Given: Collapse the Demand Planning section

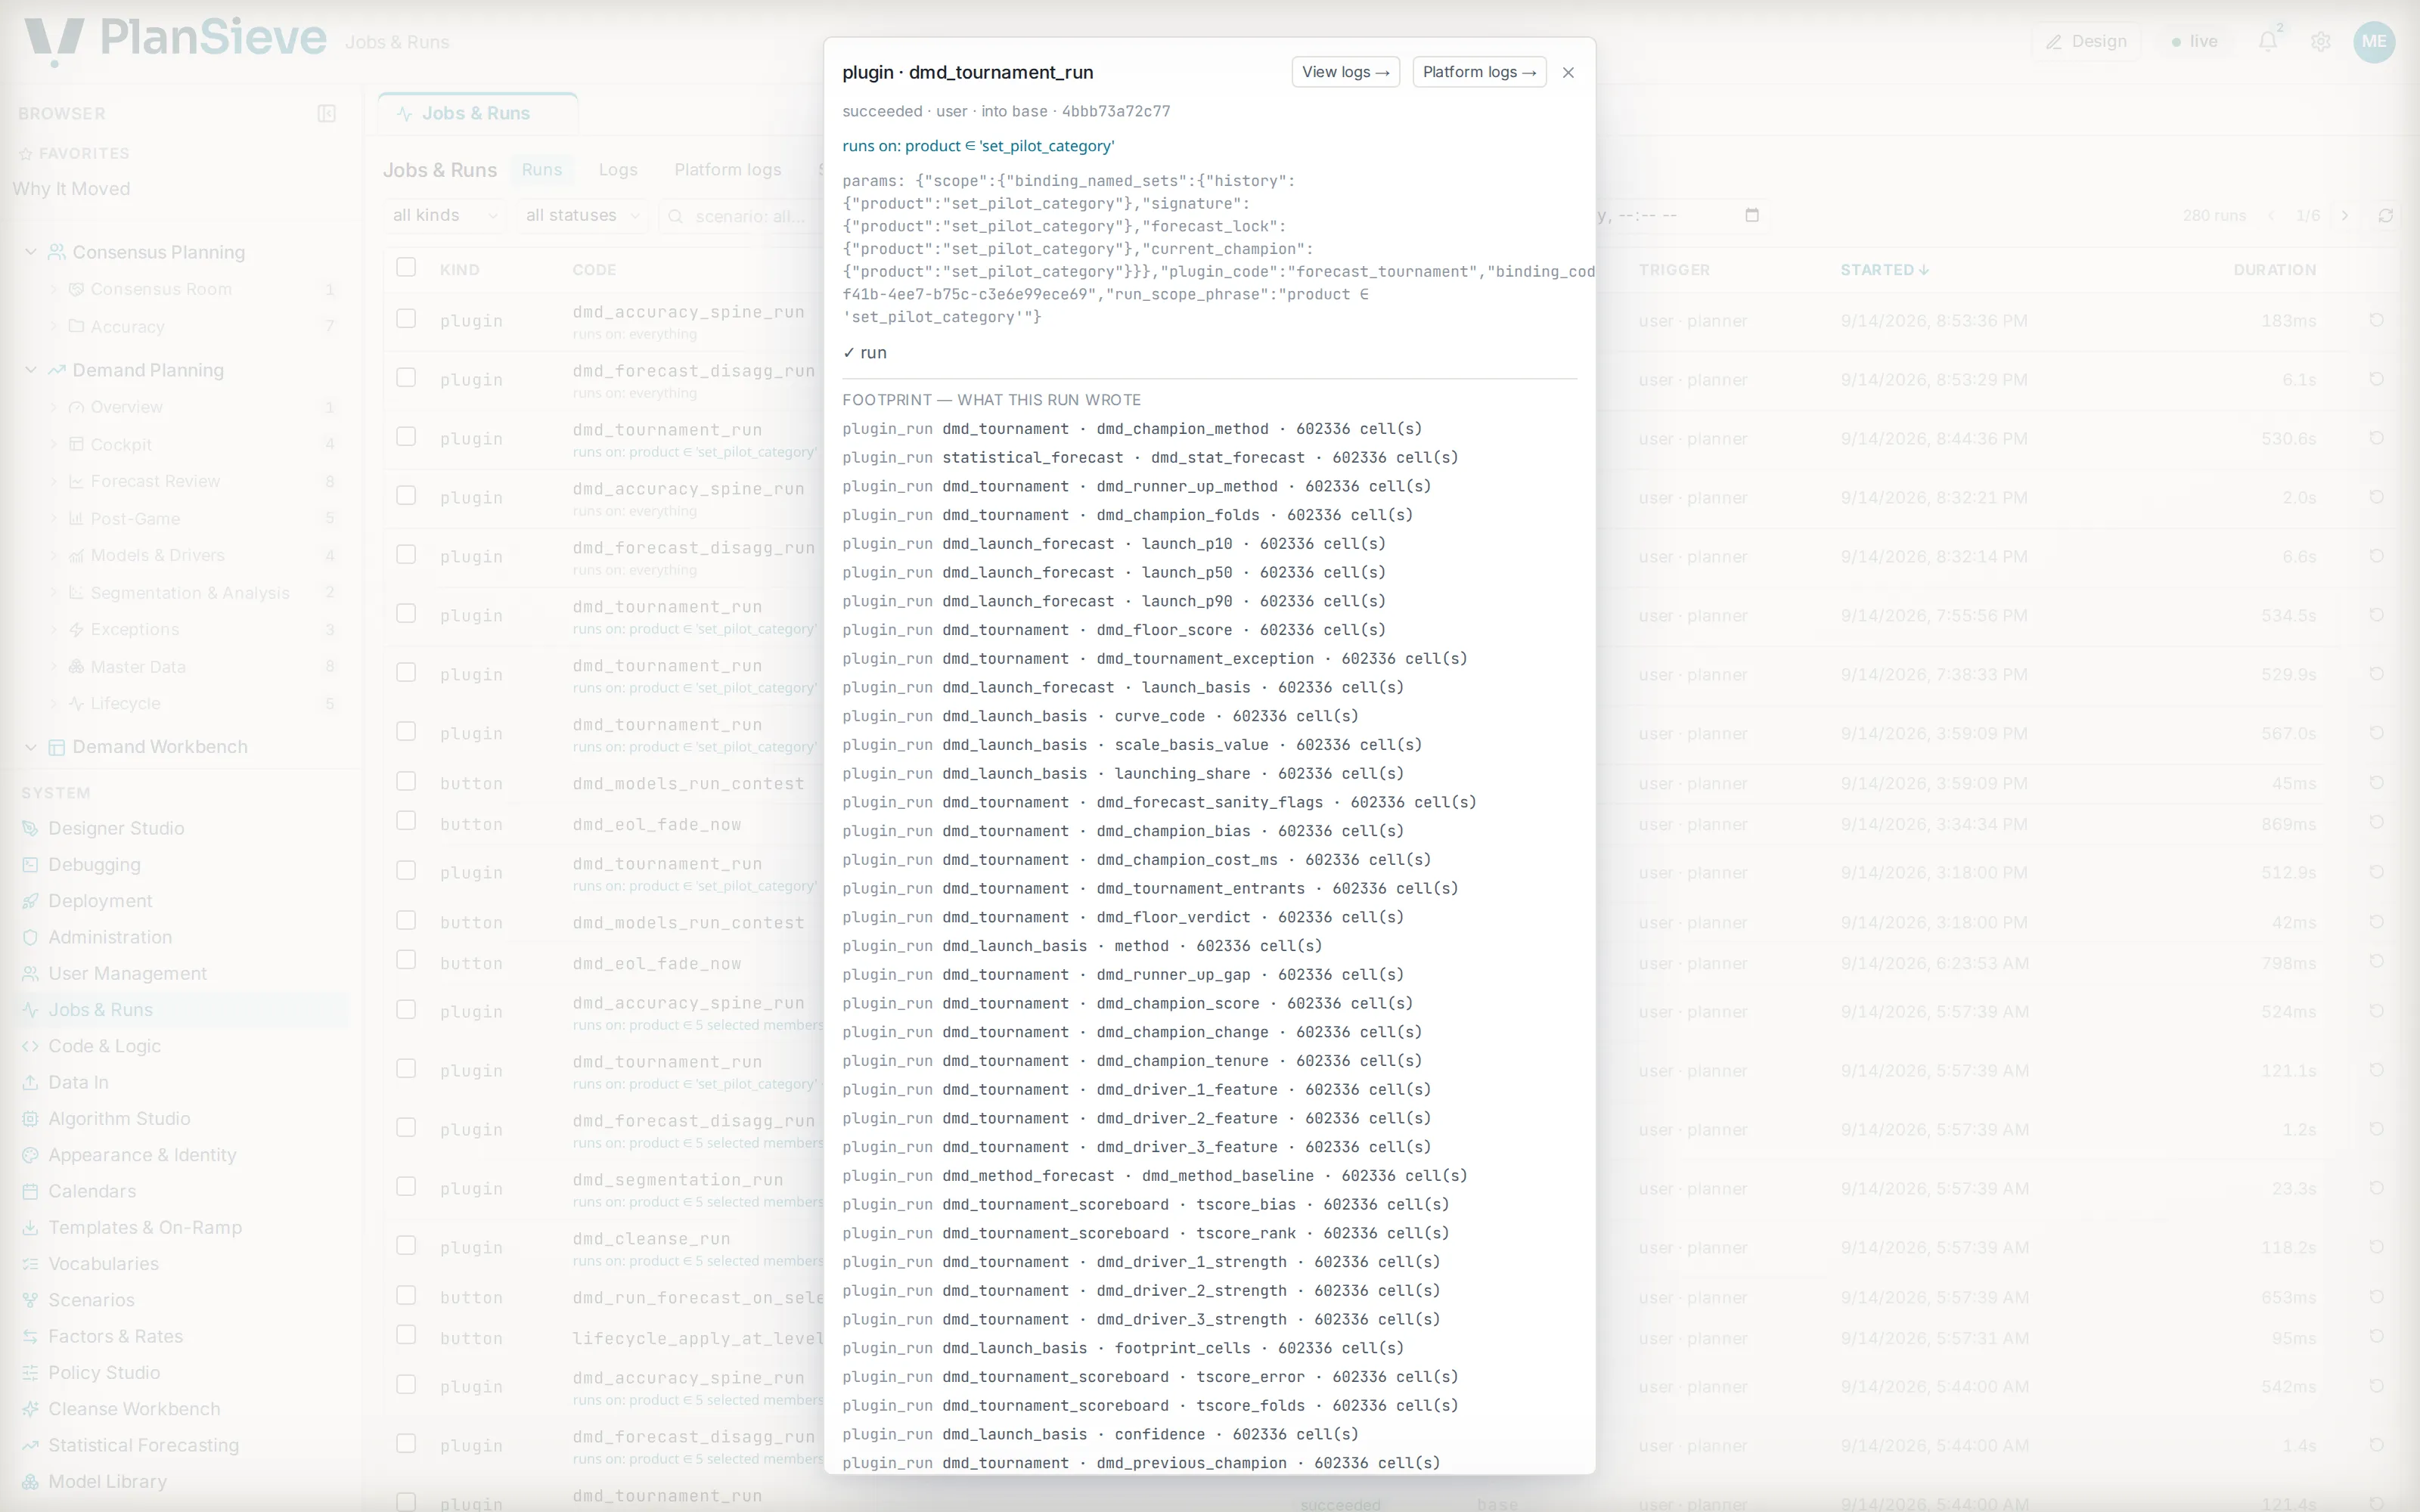Looking at the screenshot, I should point(31,370).
